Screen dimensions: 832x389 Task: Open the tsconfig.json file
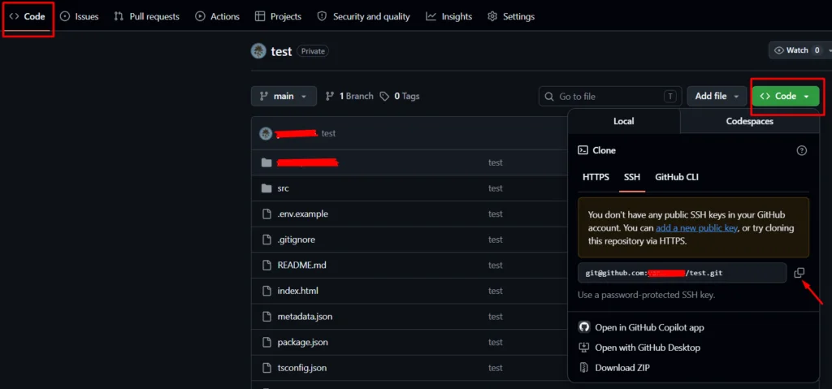pyautogui.click(x=302, y=368)
